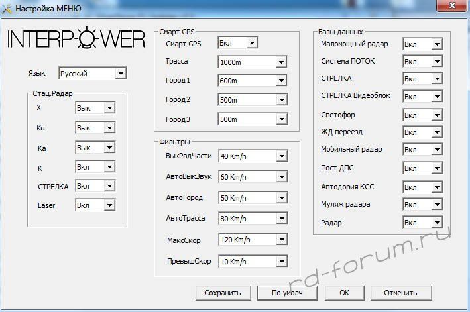Confirm settings with the OK button

tap(344, 293)
